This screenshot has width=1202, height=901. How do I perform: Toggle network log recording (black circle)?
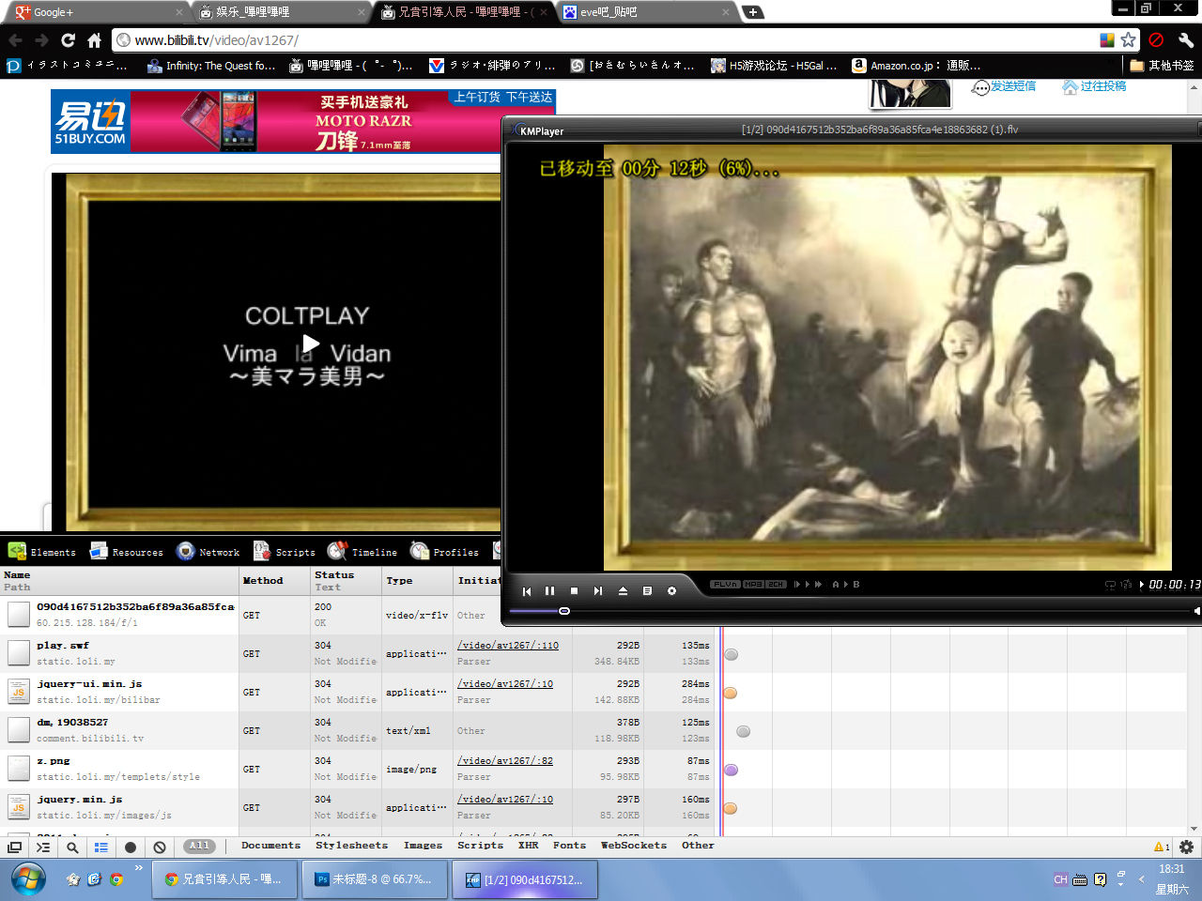point(131,848)
